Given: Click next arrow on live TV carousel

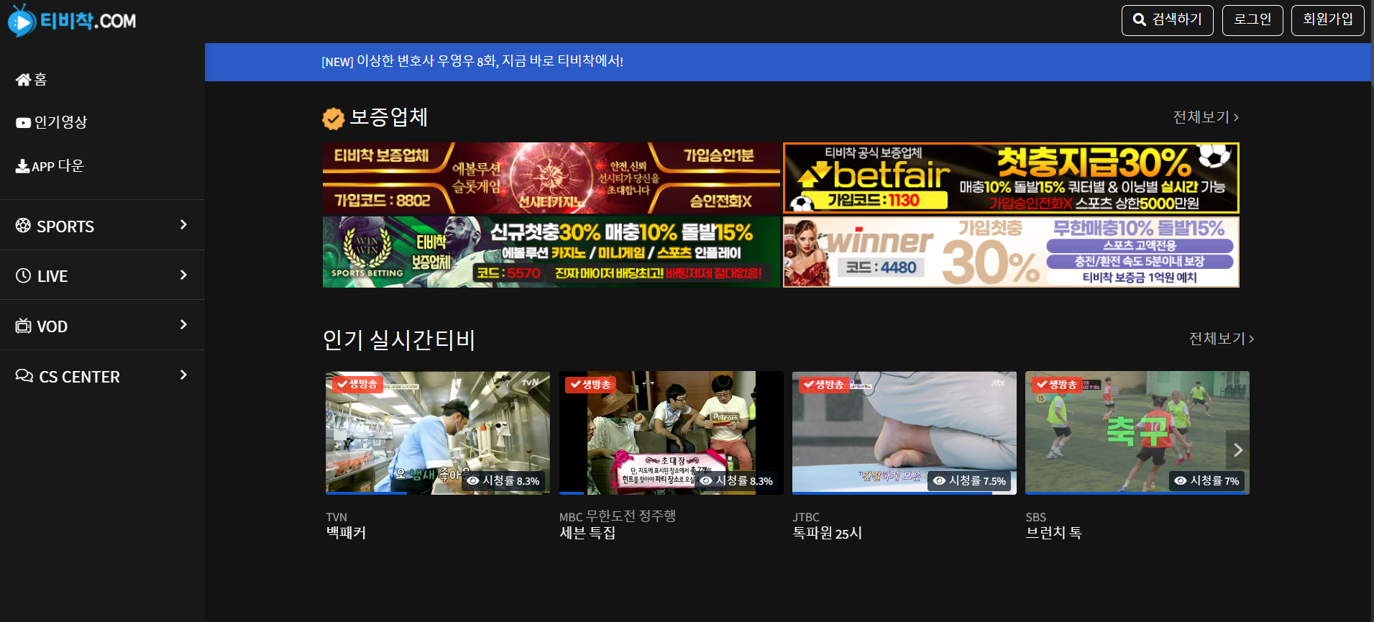Looking at the screenshot, I should (x=1237, y=450).
